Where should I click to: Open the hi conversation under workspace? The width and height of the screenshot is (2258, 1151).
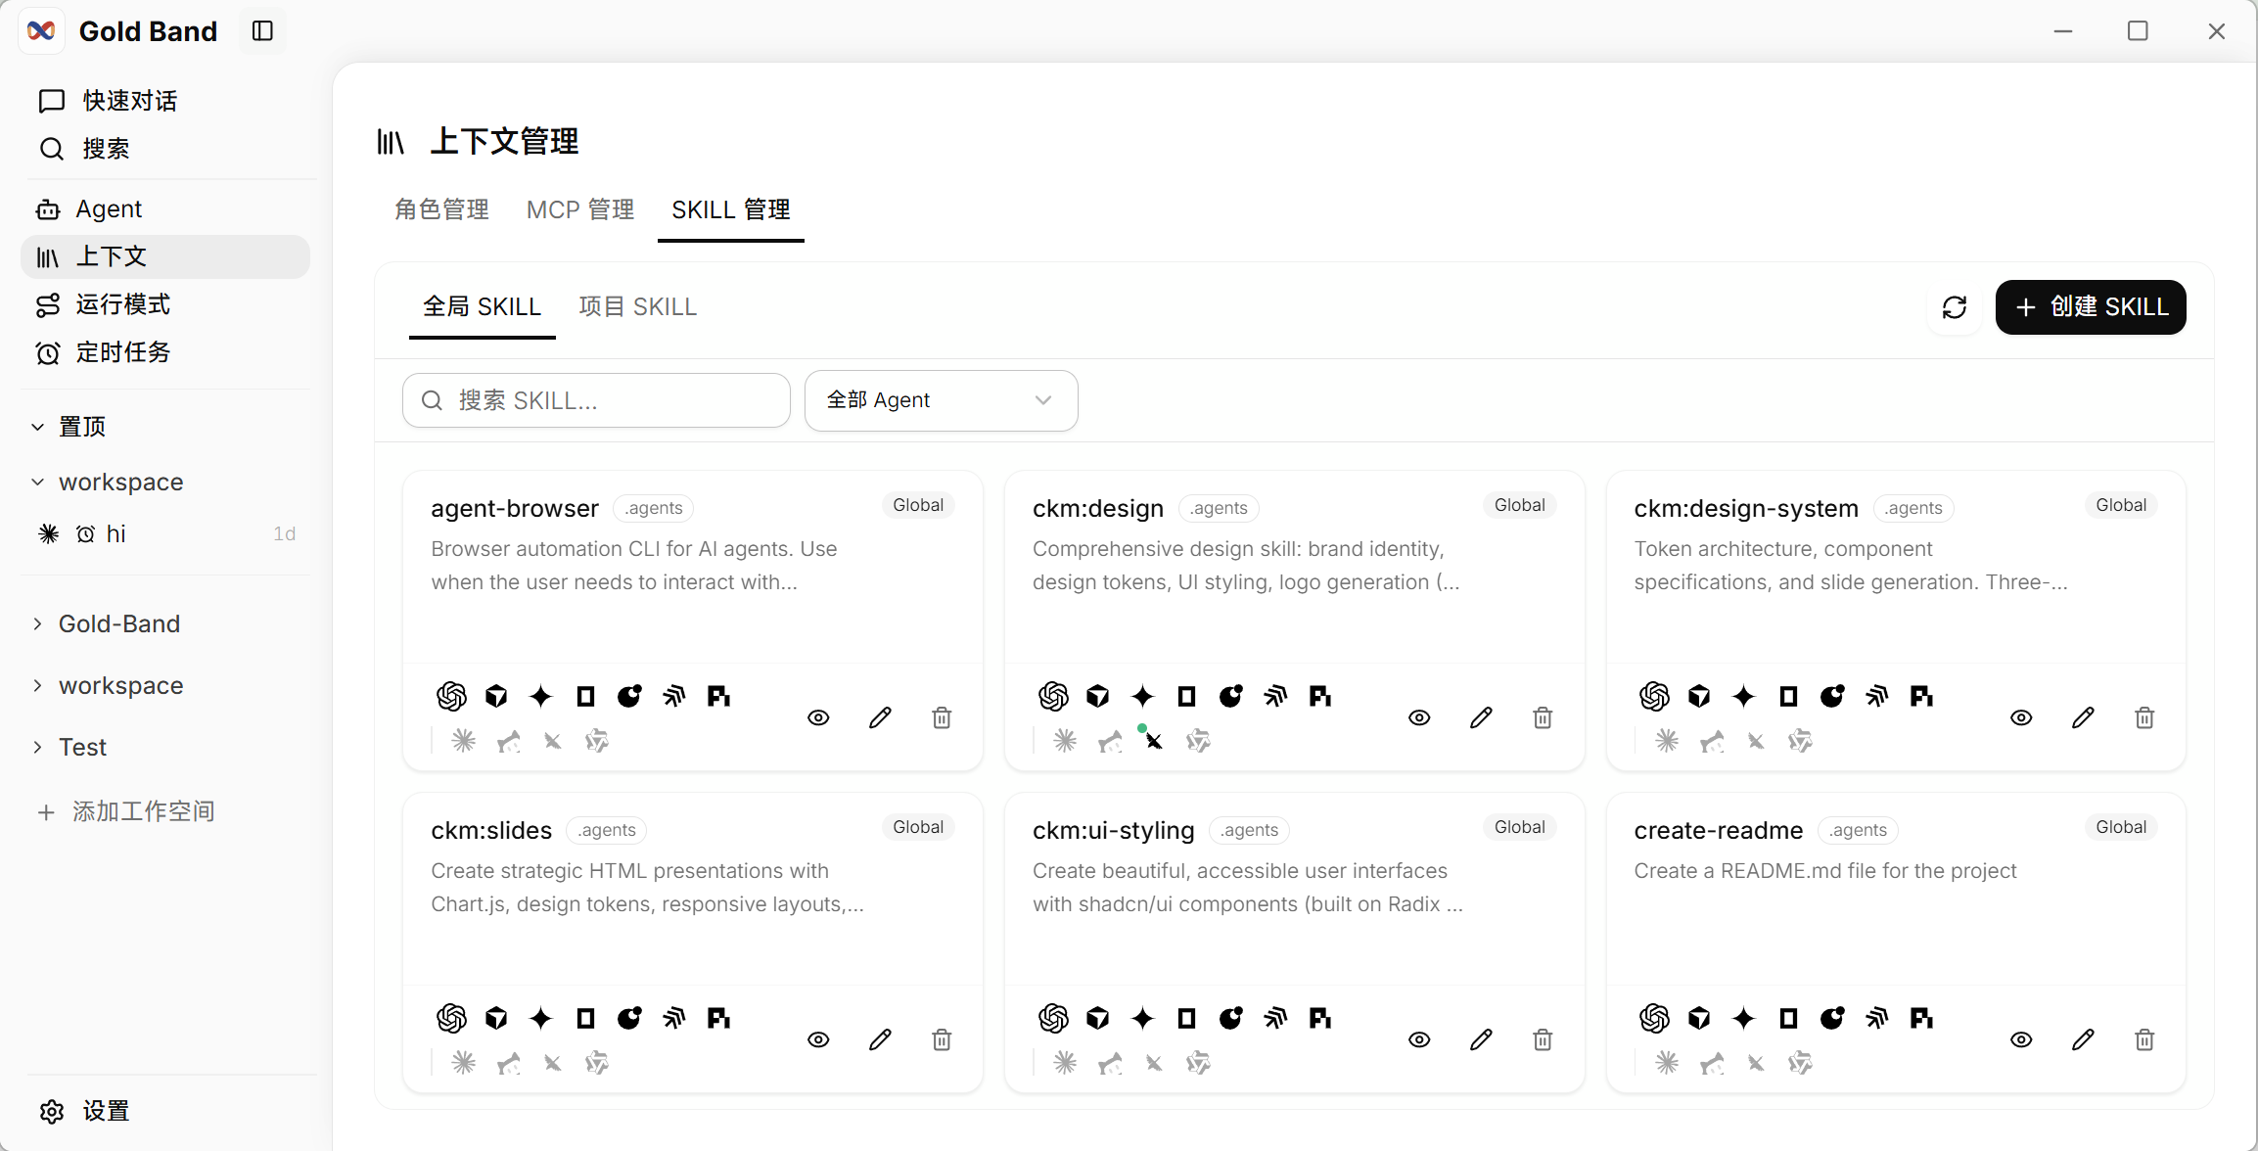tap(165, 533)
